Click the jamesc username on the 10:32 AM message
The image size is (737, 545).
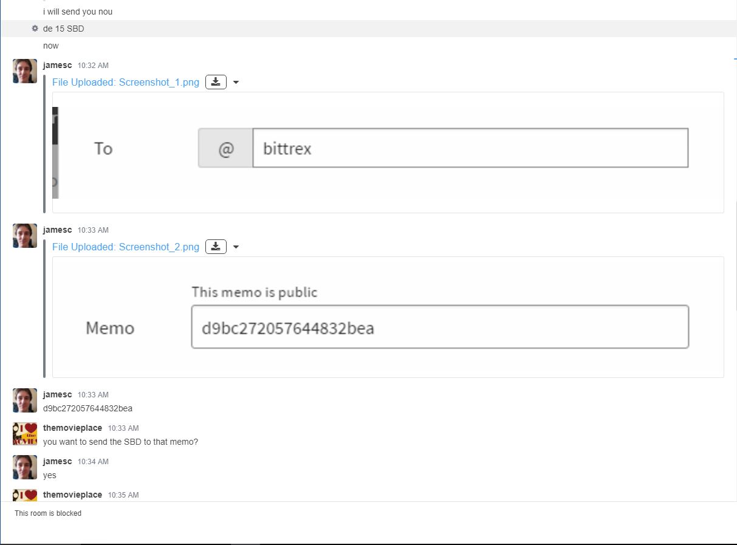57,65
